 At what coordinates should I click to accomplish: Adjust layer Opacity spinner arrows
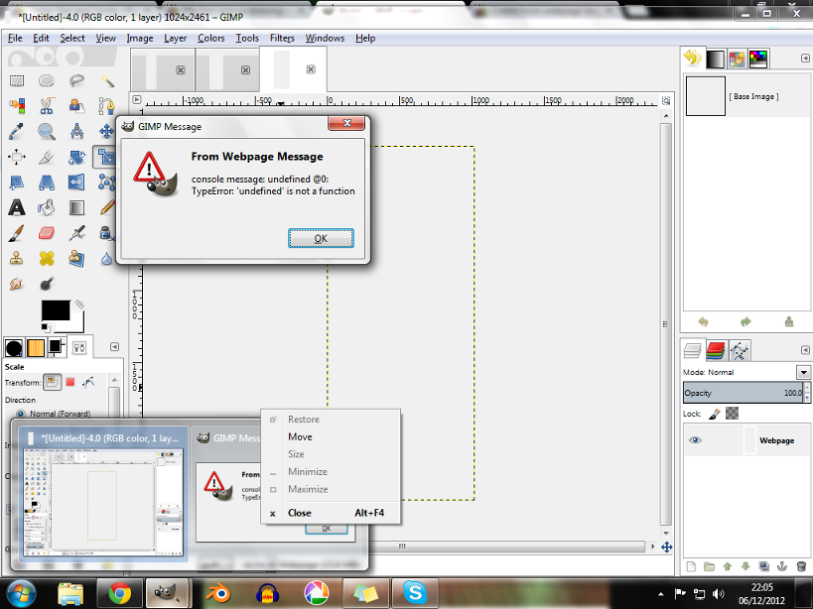[x=807, y=393]
